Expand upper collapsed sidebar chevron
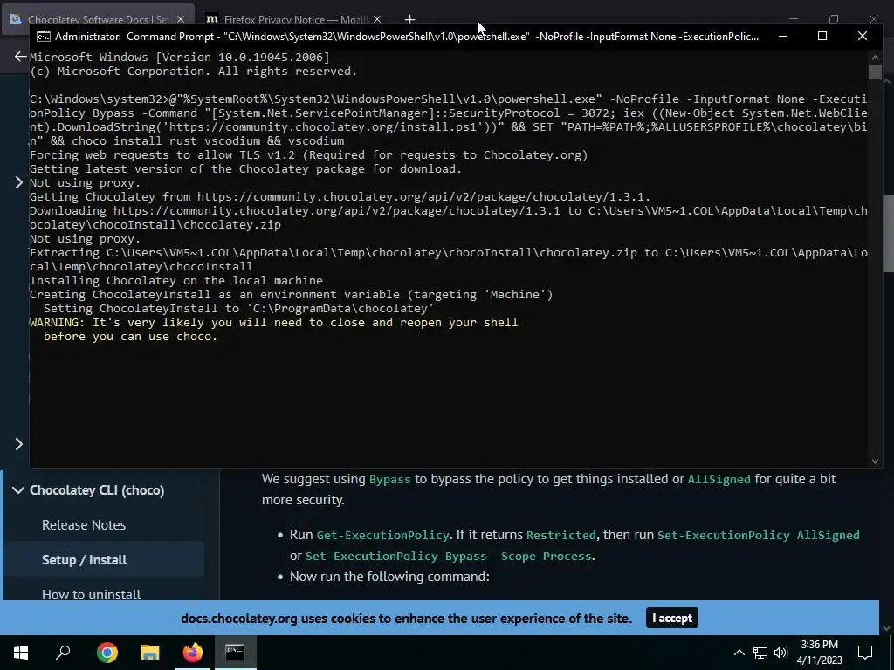 pos(18,182)
